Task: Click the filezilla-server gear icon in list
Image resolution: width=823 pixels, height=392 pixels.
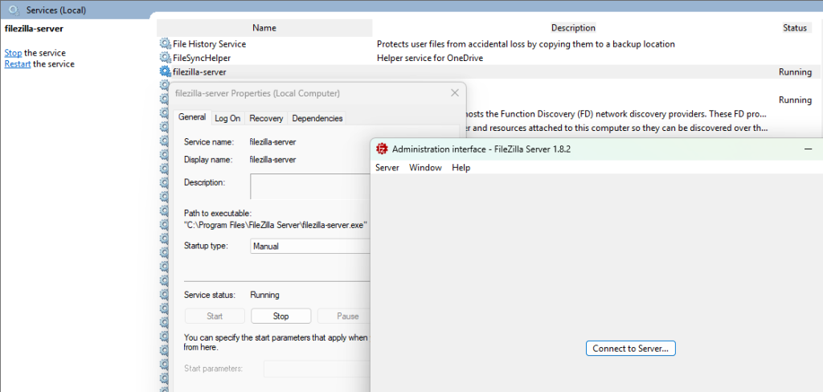Action: point(166,72)
